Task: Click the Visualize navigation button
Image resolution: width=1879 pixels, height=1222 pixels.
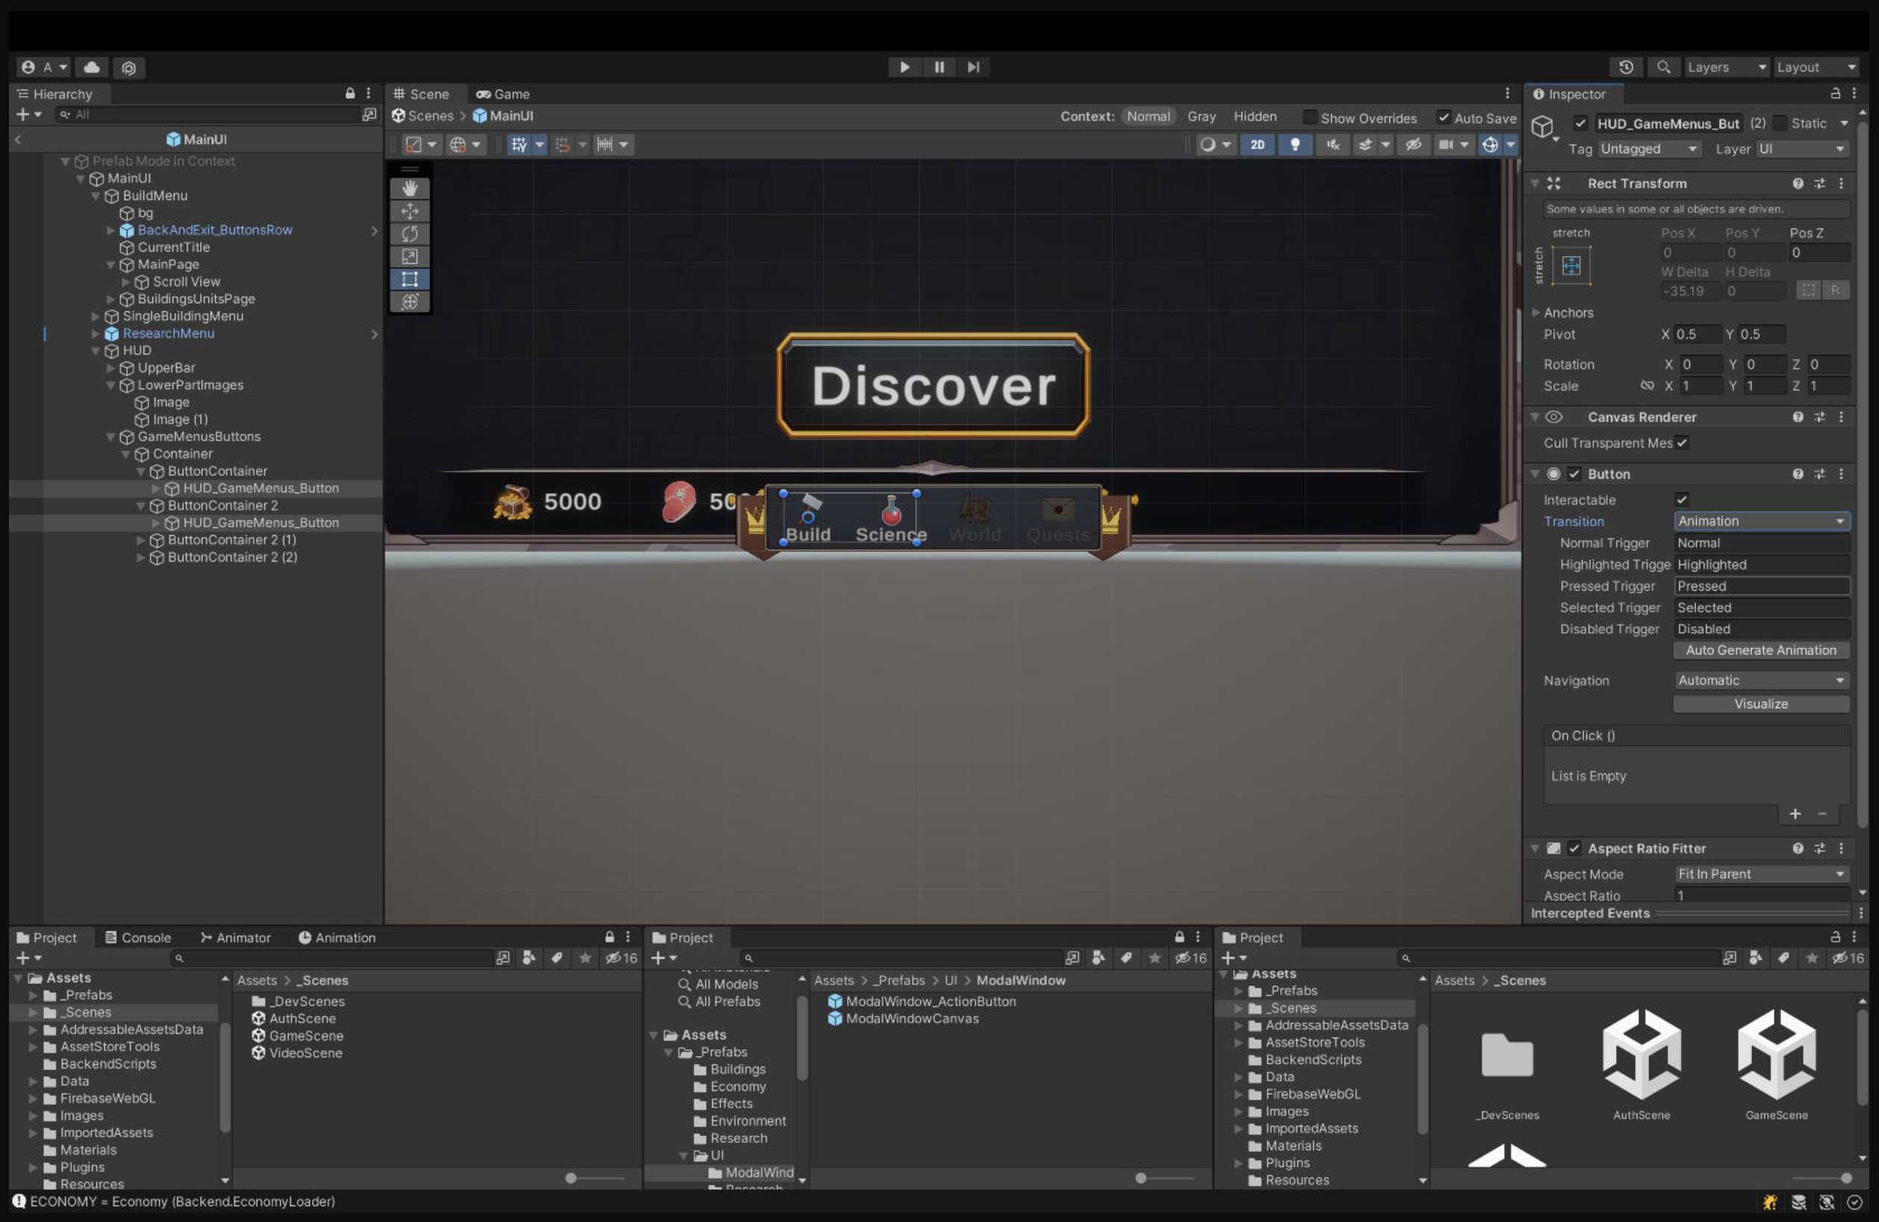Action: click(1761, 704)
